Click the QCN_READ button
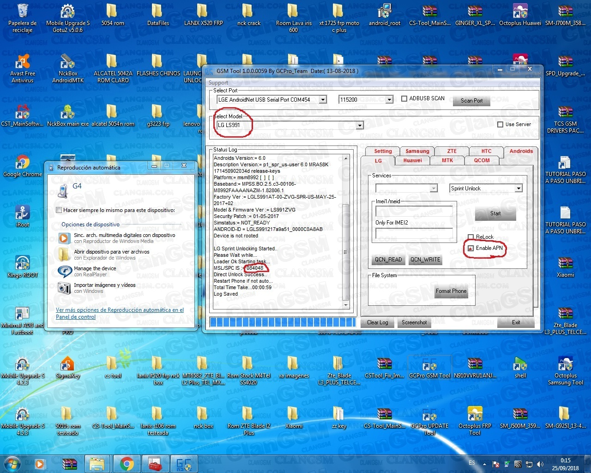The height and width of the screenshot is (473, 591). point(388,260)
